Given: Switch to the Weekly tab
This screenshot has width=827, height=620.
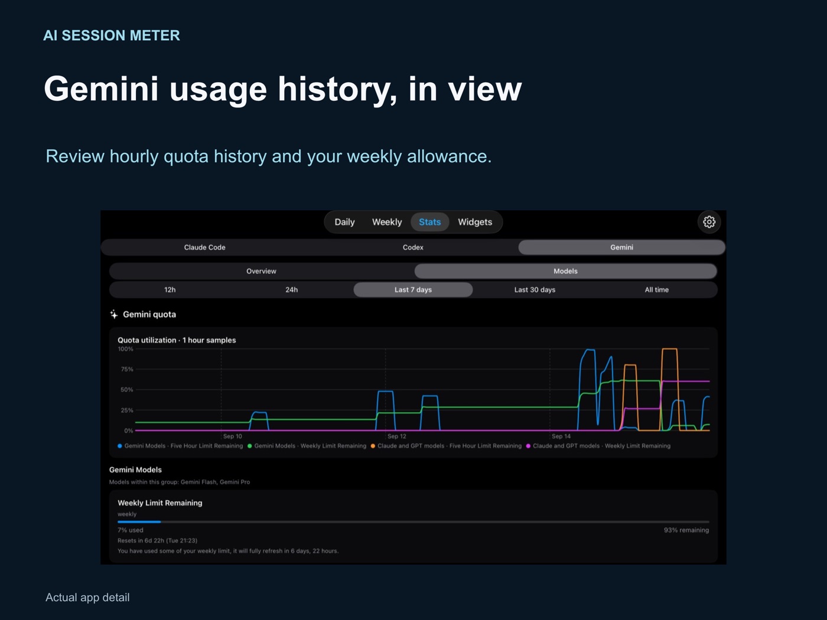Looking at the screenshot, I should (x=387, y=222).
